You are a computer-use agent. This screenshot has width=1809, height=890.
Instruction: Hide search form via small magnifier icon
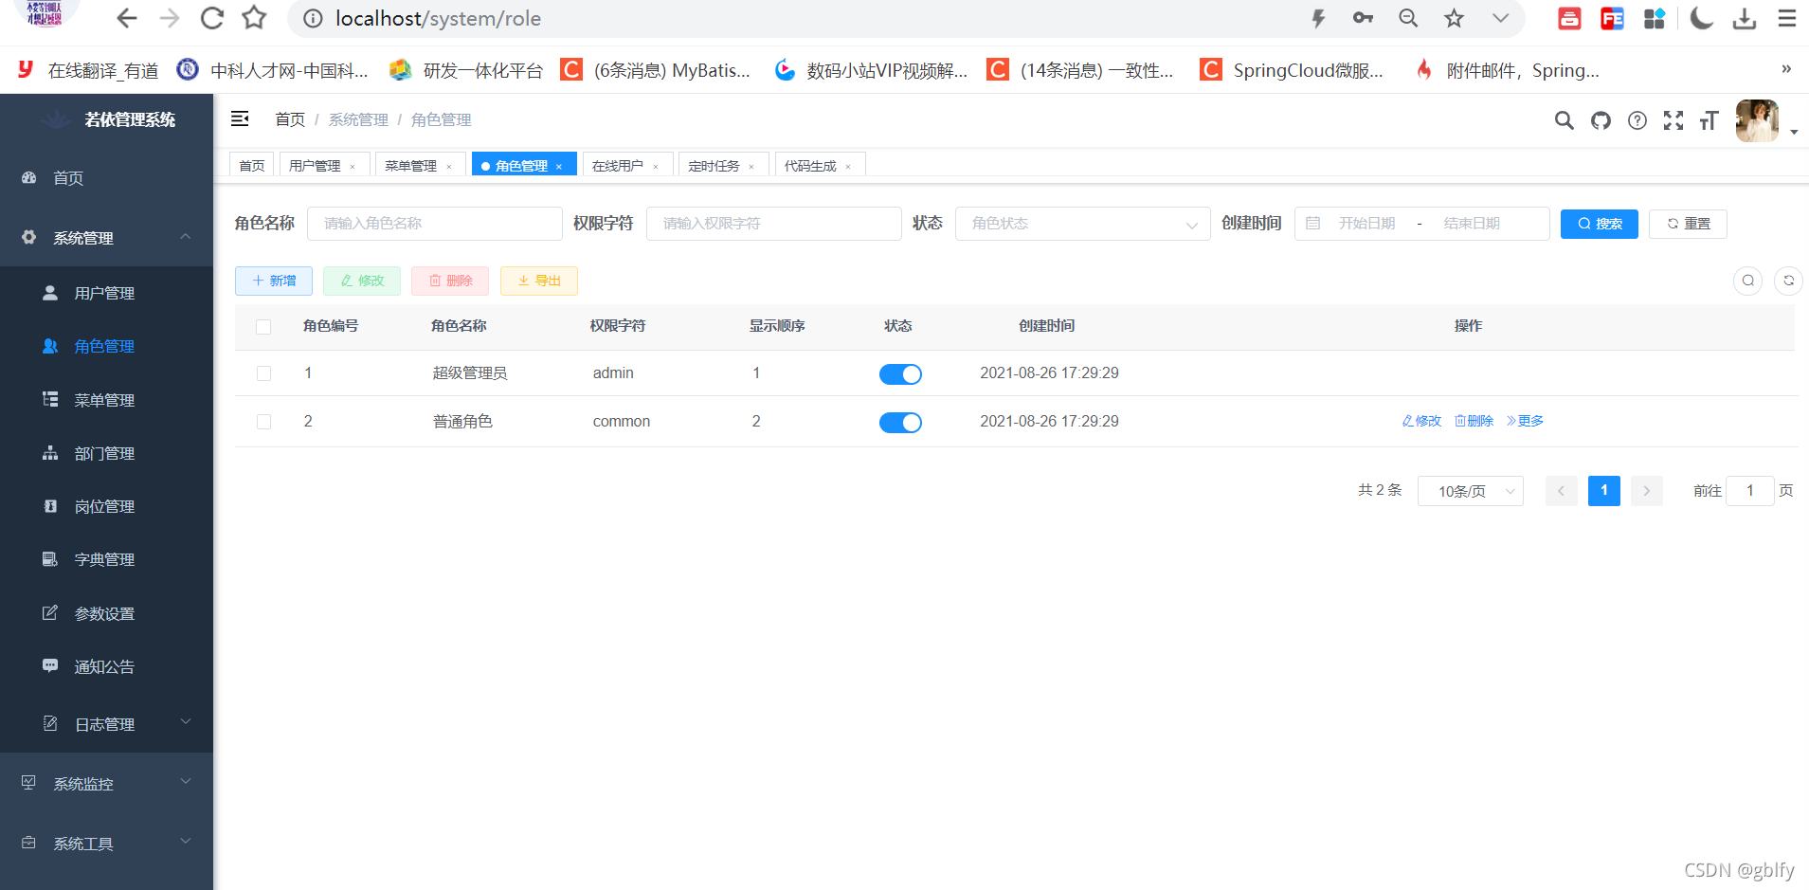[x=1747, y=281]
